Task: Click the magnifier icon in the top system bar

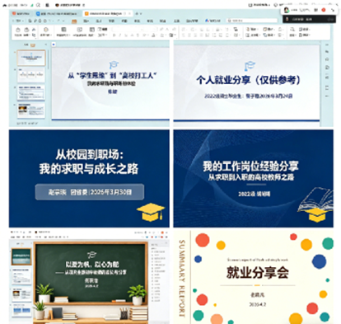Action: pyautogui.click(x=38, y=5)
